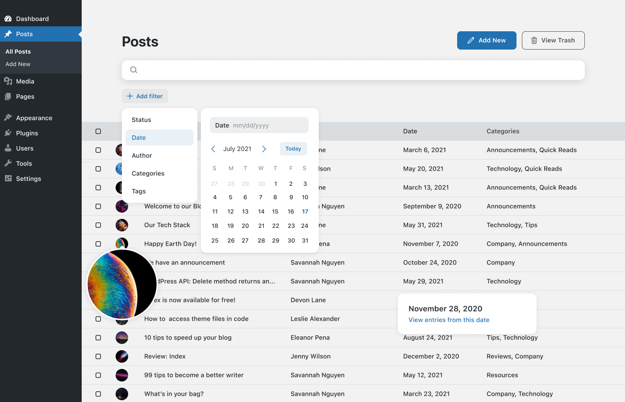Open the Users icon in sidebar
Image resolution: width=625 pixels, height=402 pixels.
[8, 148]
